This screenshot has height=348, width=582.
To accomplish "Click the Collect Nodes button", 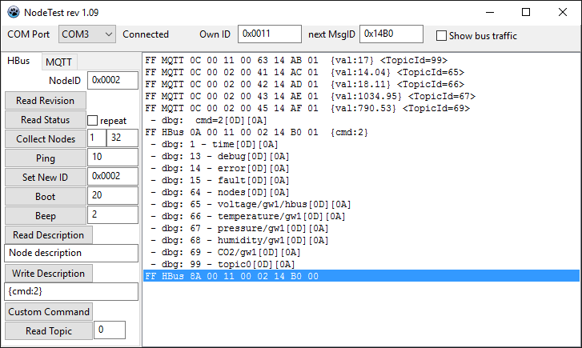I will click(x=46, y=139).
